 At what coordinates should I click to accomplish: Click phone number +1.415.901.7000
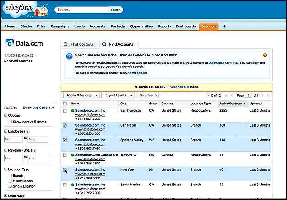coord(88,119)
